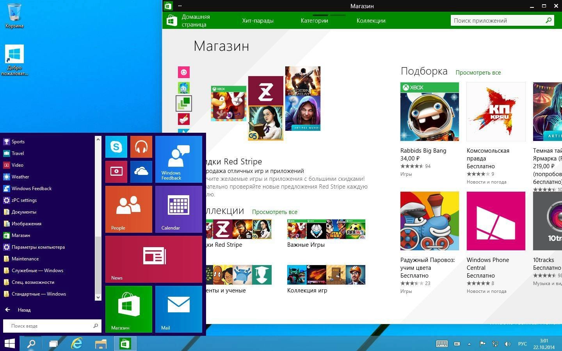Open the Категории tab
Screen dimensions: 562x351
coord(314,21)
